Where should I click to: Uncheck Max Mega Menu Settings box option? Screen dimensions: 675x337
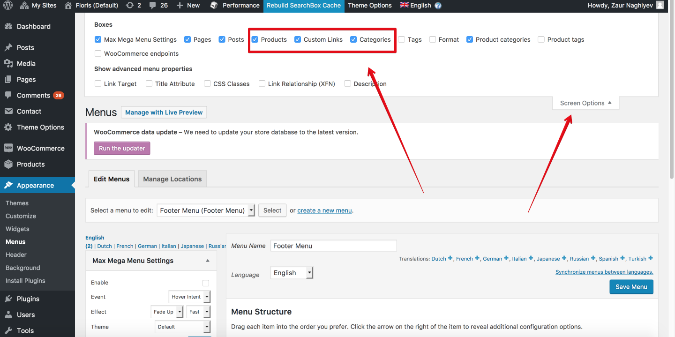click(x=98, y=39)
